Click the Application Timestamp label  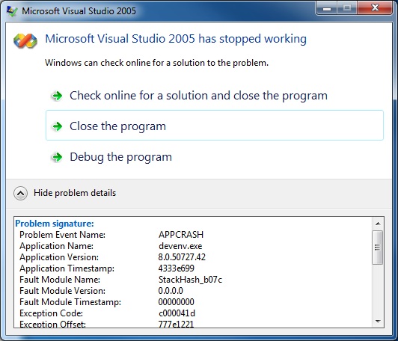tap(67, 268)
